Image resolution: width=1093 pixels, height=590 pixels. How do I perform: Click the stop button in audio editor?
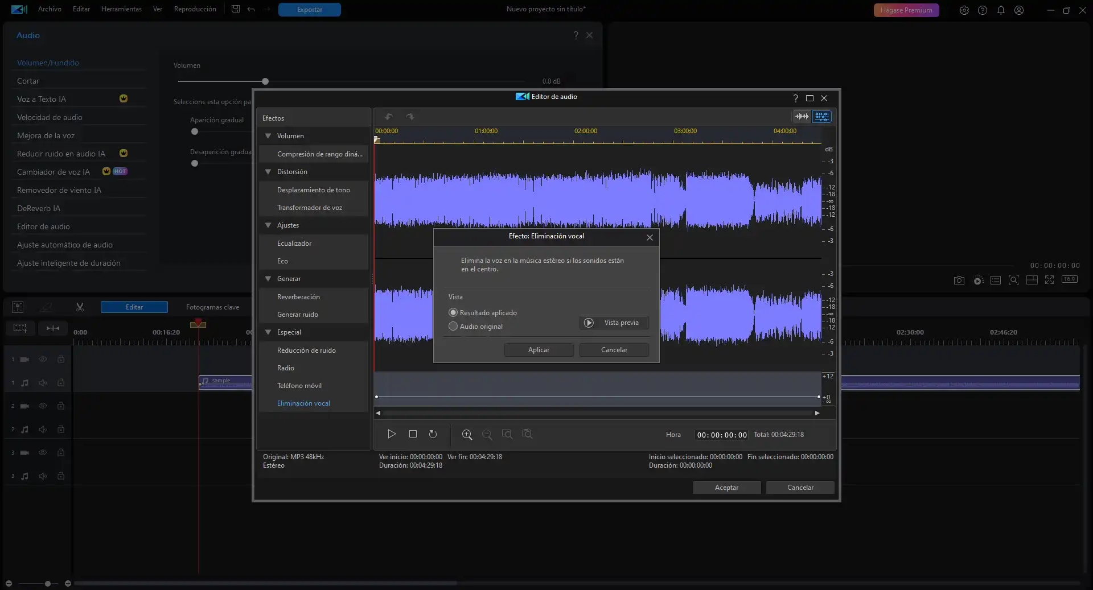pyautogui.click(x=413, y=434)
